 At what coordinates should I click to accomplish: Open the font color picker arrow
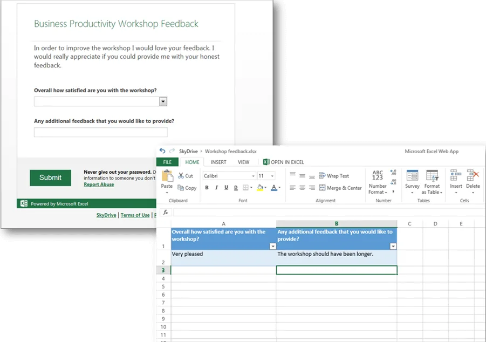pos(280,188)
